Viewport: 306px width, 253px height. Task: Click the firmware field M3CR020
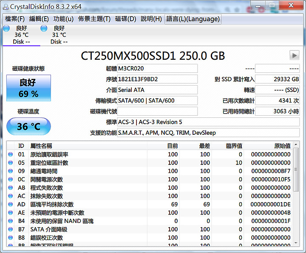157,69
